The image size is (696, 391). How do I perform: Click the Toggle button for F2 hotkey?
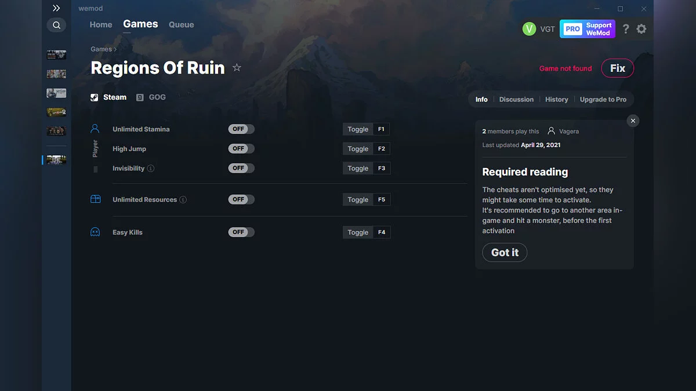358,149
